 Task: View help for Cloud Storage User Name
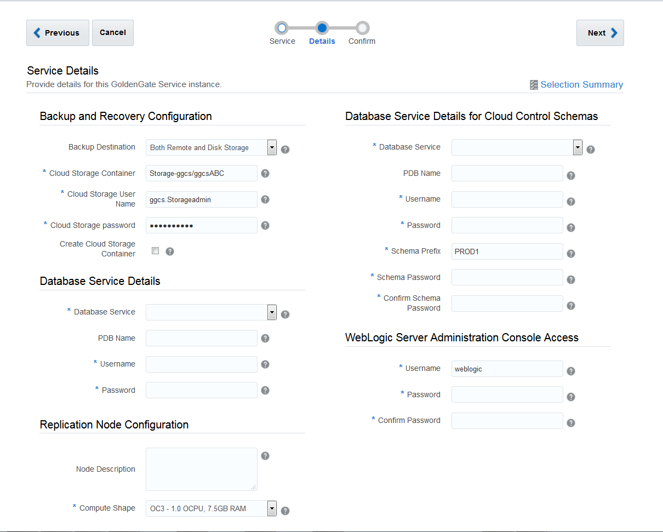(265, 199)
